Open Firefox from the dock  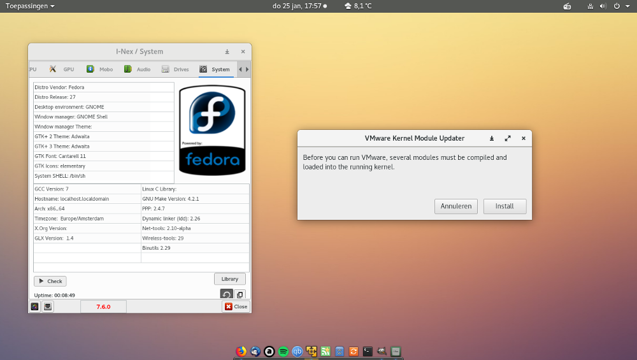click(241, 351)
